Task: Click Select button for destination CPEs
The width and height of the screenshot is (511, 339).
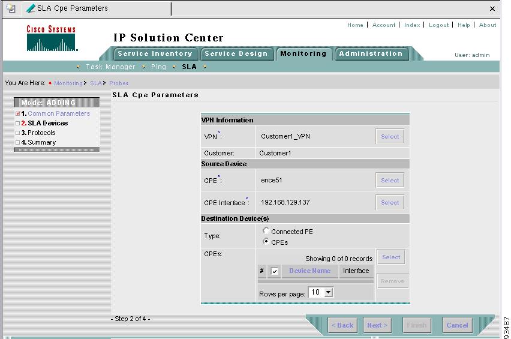Action: click(391, 257)
